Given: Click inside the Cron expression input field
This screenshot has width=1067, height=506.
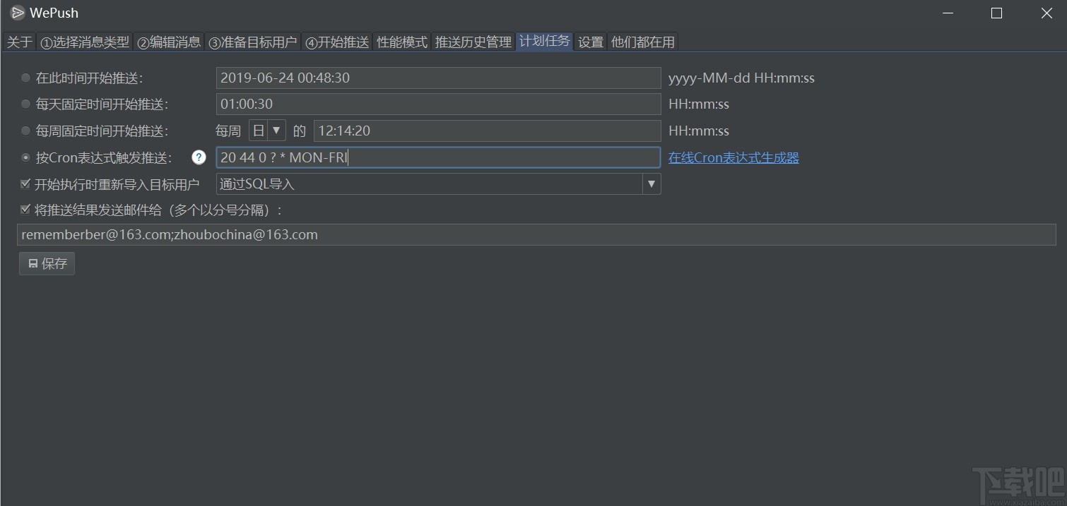Looking at the screenshot, I should pyautogui.click(x=438, y=157).
